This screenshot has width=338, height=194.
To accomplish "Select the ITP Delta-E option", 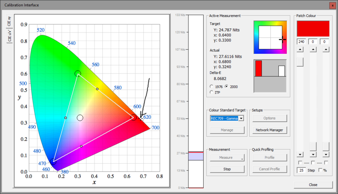I will (x=212, y=92).
